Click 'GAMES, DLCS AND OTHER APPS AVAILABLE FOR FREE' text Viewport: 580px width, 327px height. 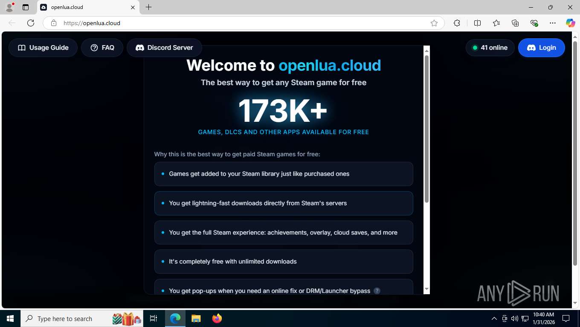pyautogui.click(x=284, y=132)
